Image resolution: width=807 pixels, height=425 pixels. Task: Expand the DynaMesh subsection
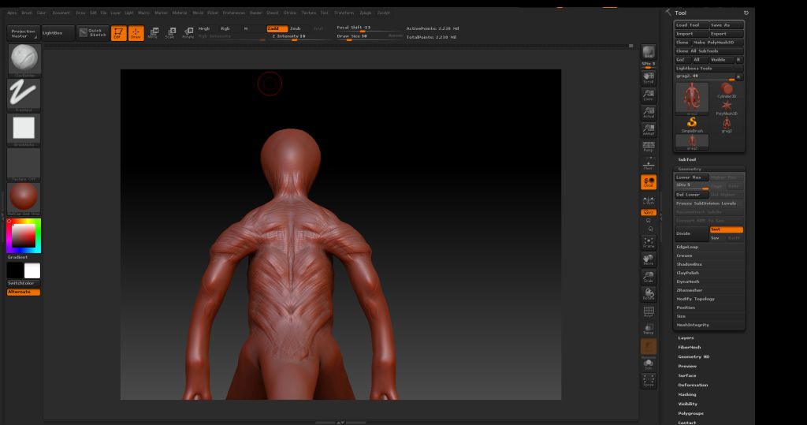coord(687,281)
